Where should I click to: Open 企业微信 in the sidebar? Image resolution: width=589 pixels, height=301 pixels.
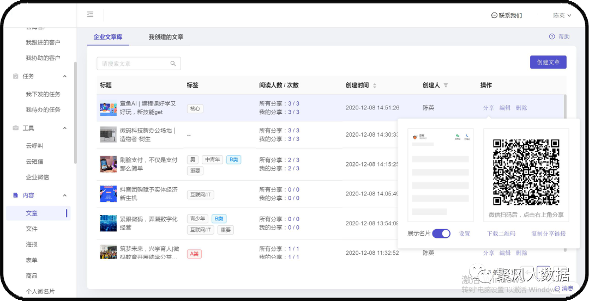pos(37,177)
